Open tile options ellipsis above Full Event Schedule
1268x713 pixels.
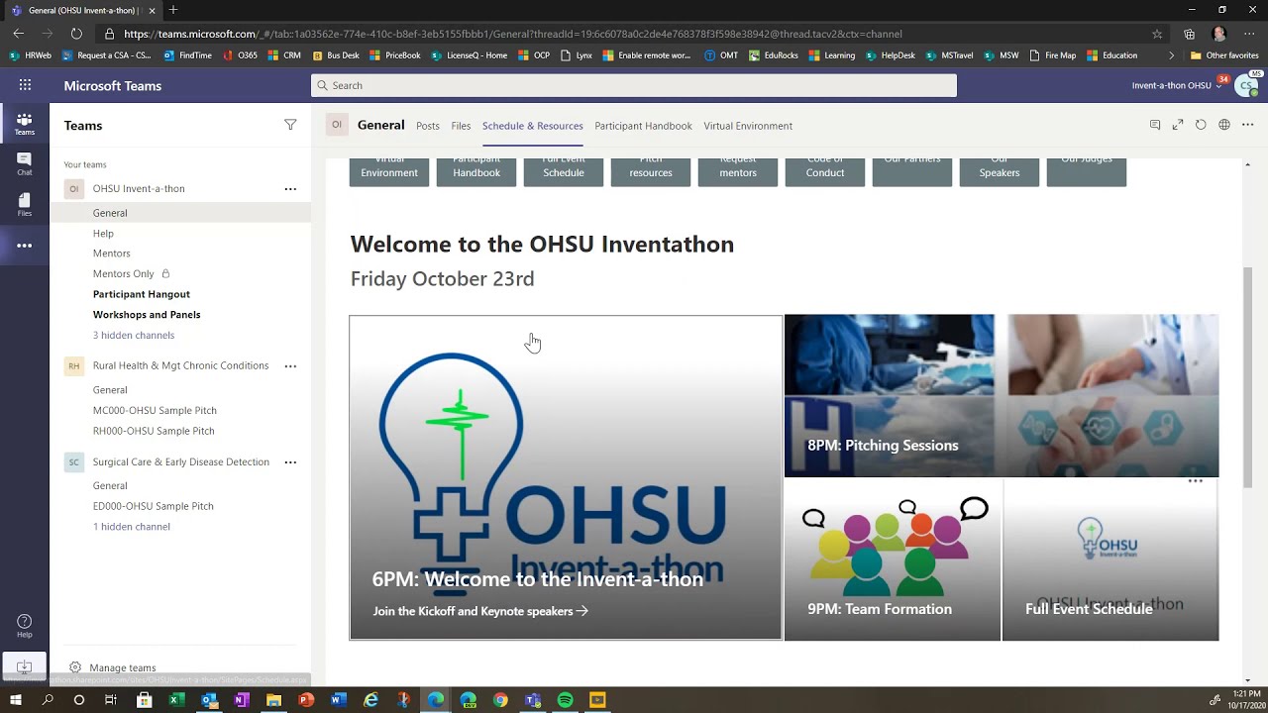coord(1196,481)
